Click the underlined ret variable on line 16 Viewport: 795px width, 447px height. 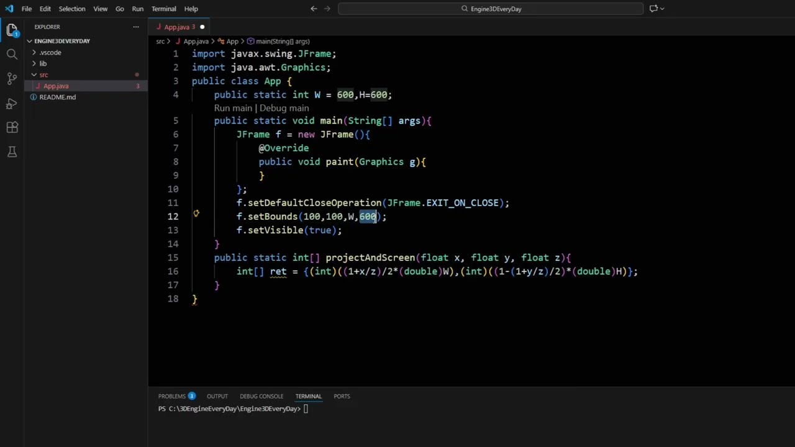(x=278, y=271)
